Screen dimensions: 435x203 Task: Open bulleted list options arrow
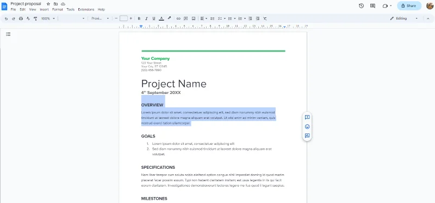pos(235,18)
